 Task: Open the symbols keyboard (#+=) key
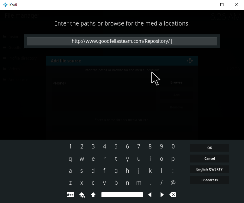coord(70,194)
